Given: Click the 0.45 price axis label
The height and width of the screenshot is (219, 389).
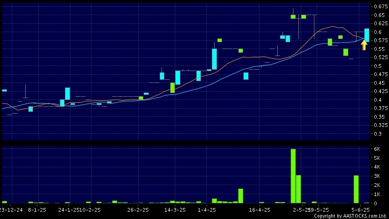Looking at the screenshot, I should (x=379, y=82).
